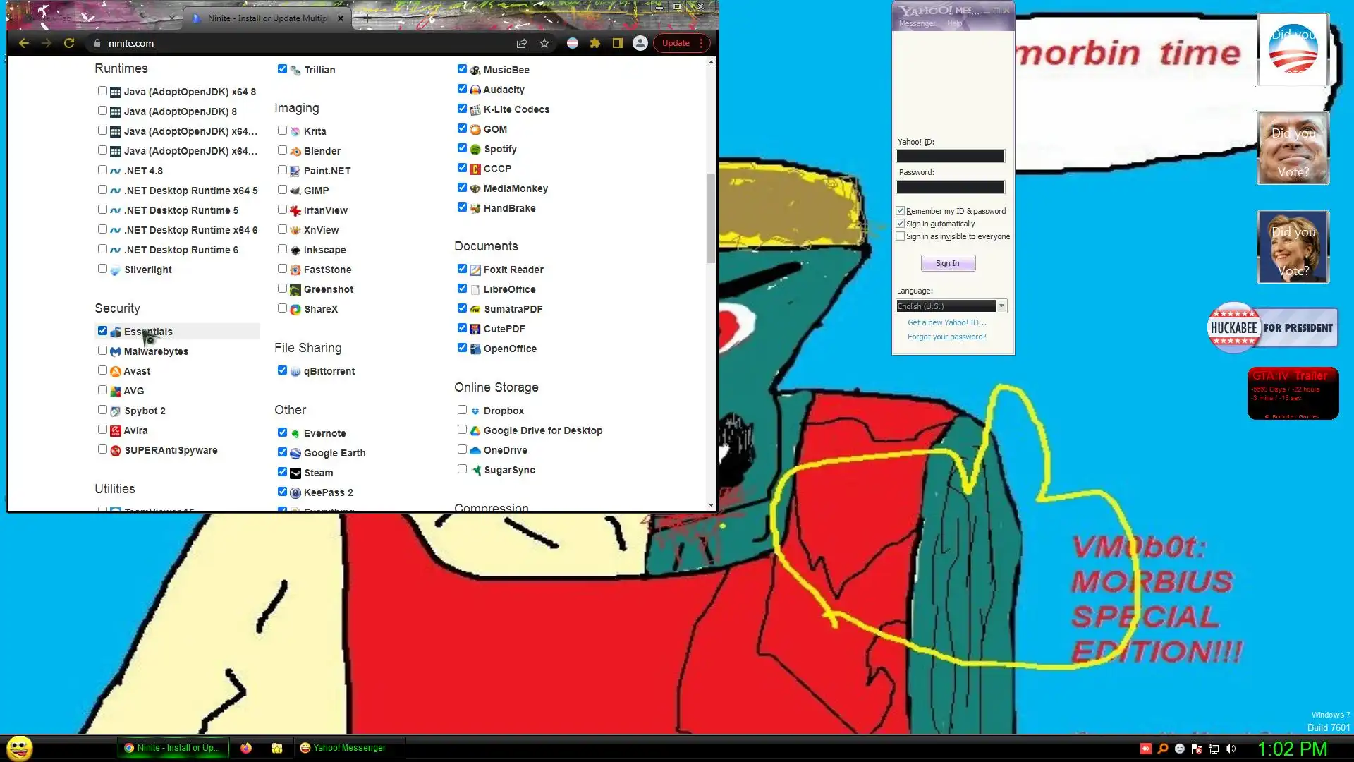Click the GTA:IV Trailer countdown gadget

pos(1293,394)
